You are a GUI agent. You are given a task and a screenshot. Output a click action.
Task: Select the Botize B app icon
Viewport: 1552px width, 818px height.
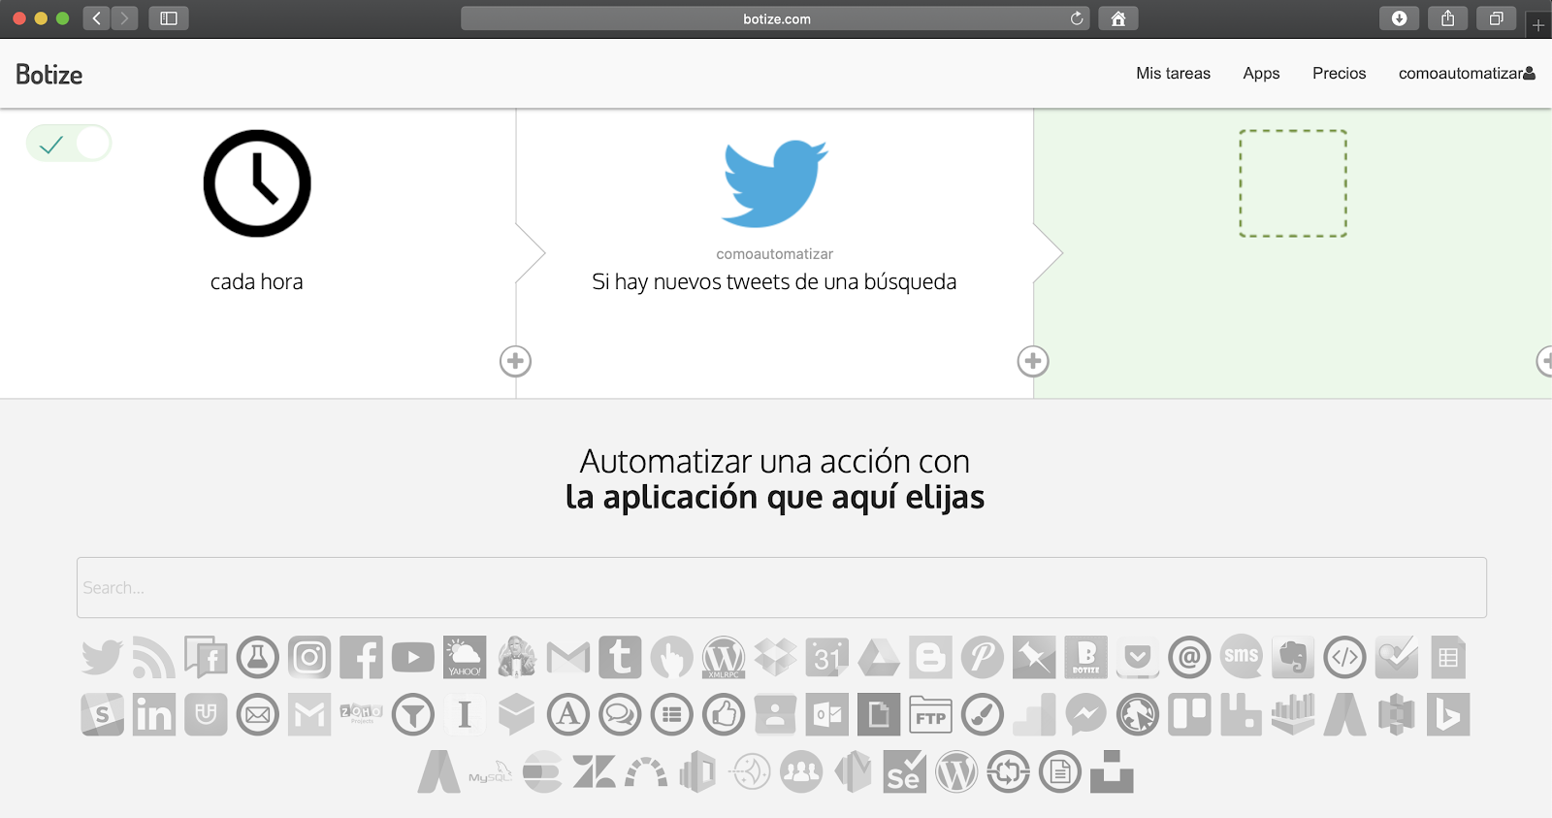click(x=1086, y=657)
